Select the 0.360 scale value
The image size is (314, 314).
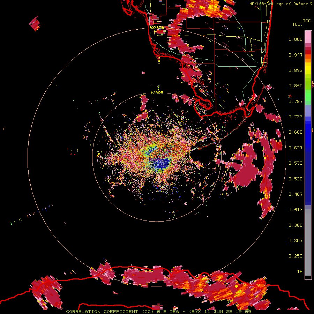[296, 225]
